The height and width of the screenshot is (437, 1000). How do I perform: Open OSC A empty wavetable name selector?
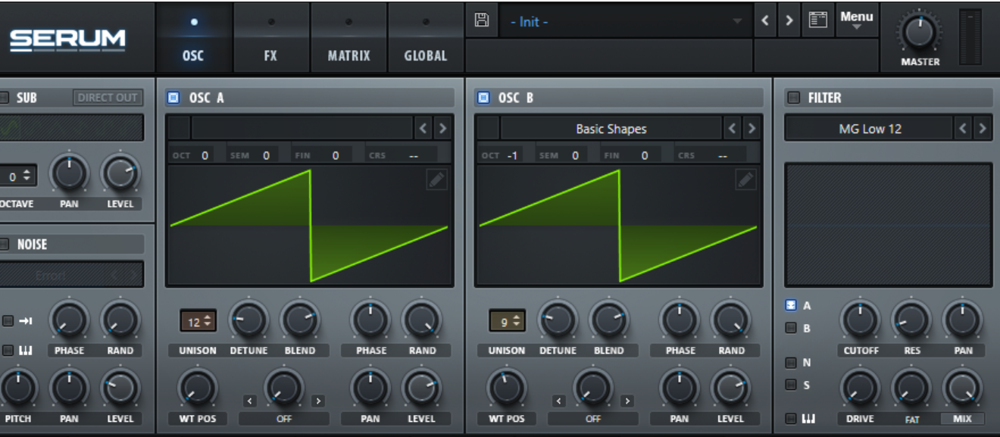pyautogui.click(x=302, y=129)
